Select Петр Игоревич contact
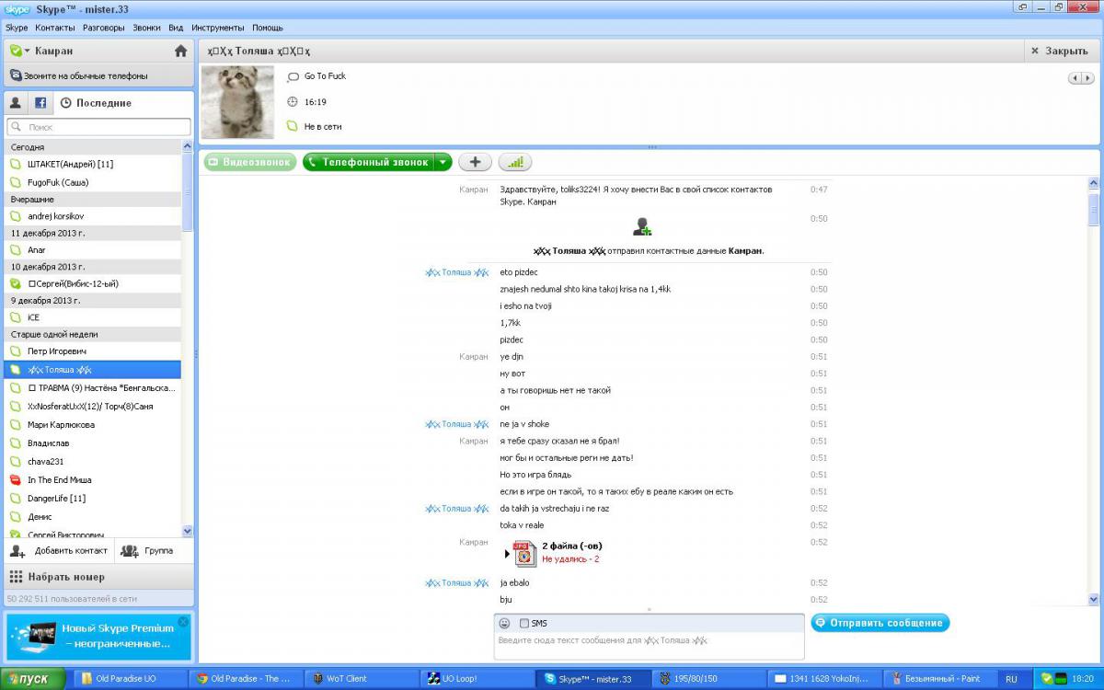 pyautogui.click(x=94, y=351)
